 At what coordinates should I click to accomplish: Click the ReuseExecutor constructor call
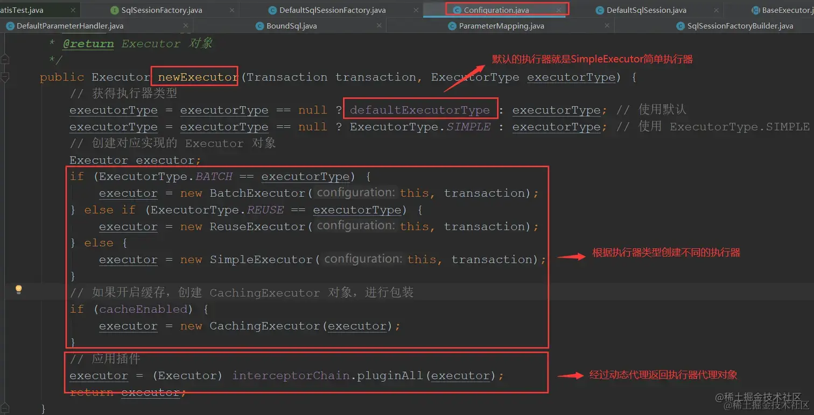click(257, 226)
